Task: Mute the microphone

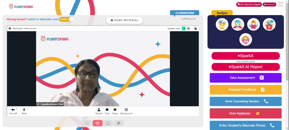Action: (x=24, y=111)
